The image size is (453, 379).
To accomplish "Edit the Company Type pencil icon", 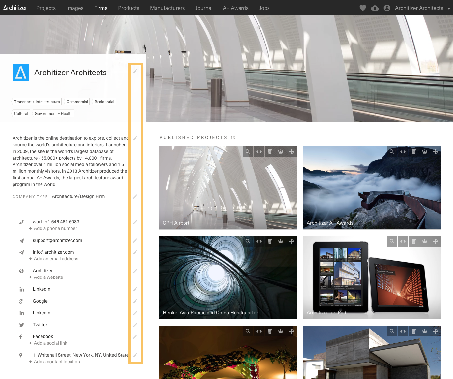I will click(135, 197).
